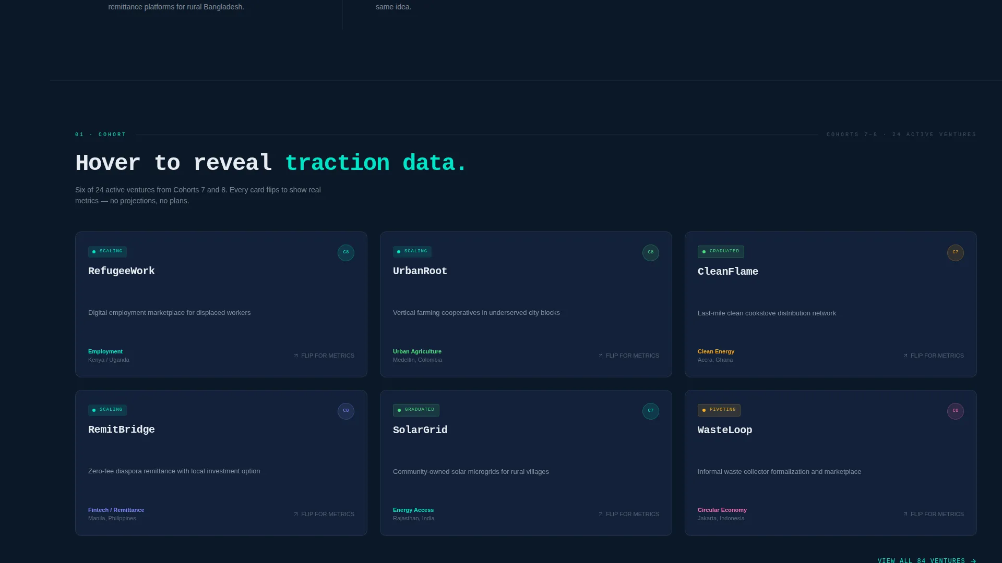The height and width of the screenshot is (563, 1002).
Task: Flip the UrbanRoot card for metrics
Action: coord(629,356)
